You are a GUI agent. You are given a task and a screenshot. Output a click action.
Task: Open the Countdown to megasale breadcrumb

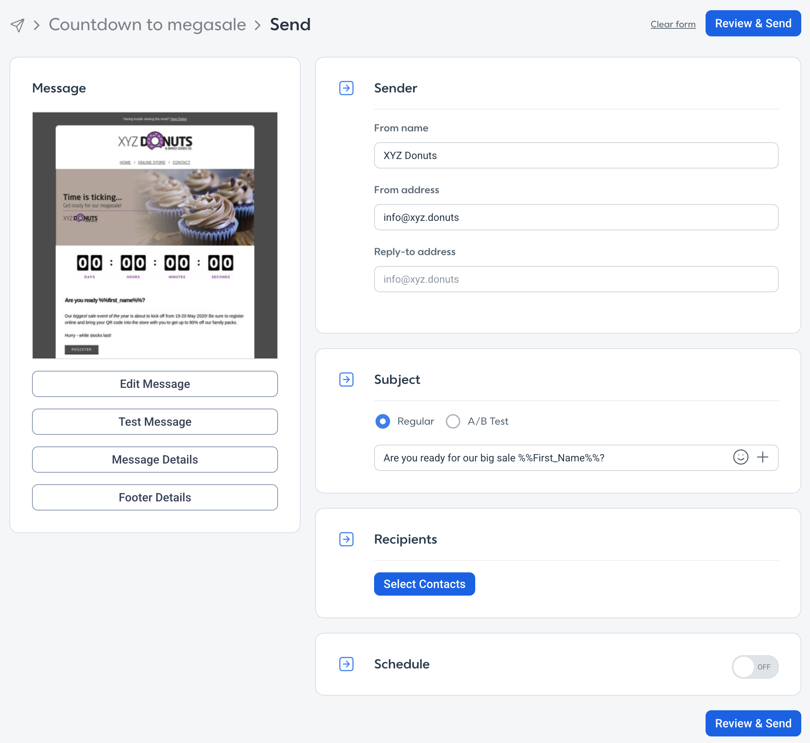[x=147, y=24]
